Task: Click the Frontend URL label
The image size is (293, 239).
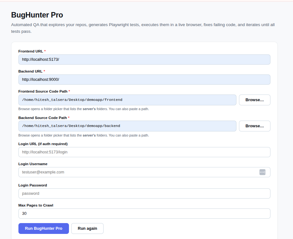Action: [x=32, y=51]
